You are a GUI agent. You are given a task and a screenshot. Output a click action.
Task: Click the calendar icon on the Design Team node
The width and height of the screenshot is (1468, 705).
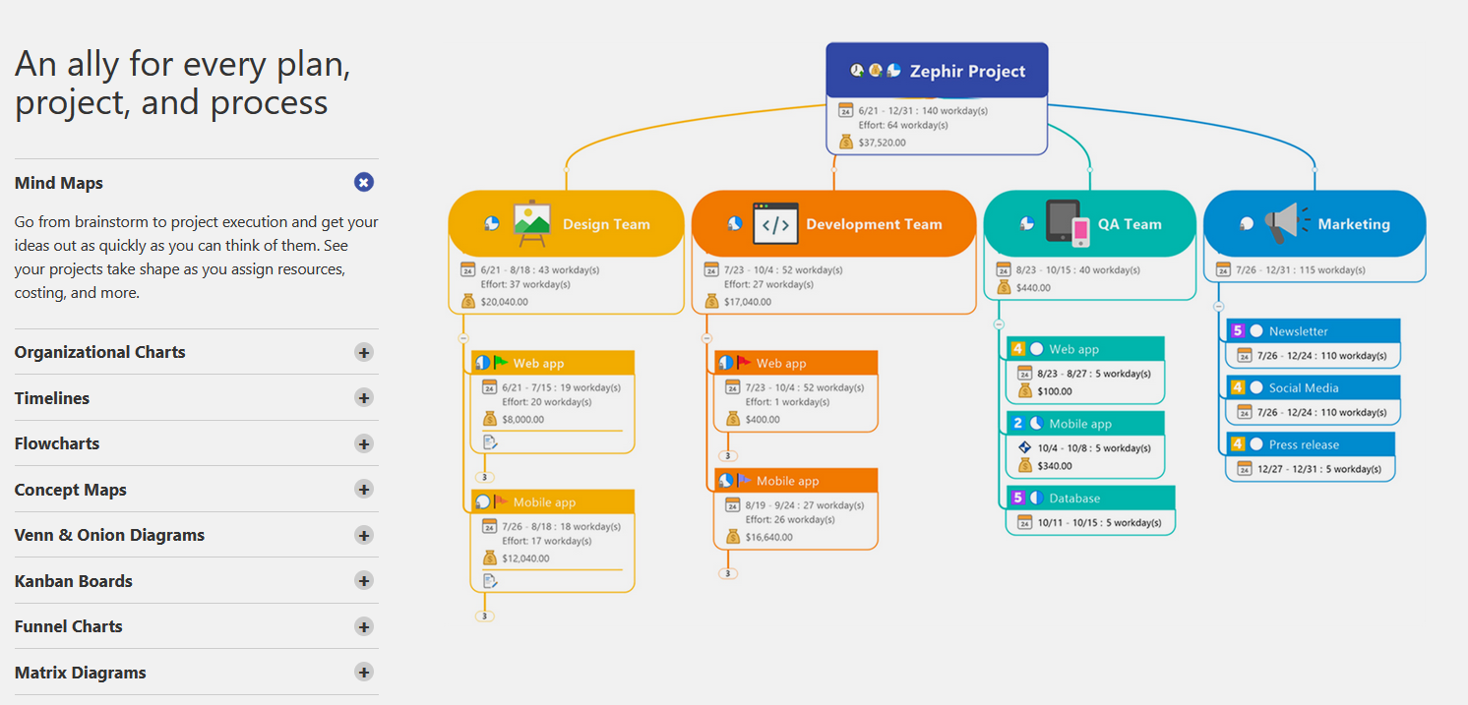[x=470, y=268]
